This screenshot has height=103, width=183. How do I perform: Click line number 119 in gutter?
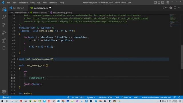coord(13,78)
